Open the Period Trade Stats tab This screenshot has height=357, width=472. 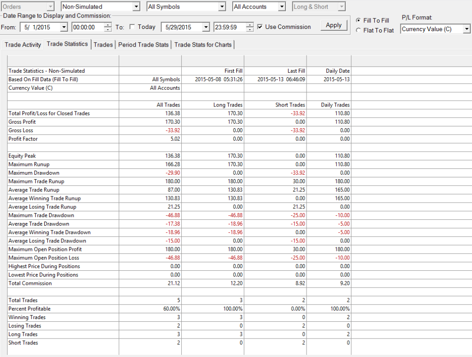[x=143, y=45]
